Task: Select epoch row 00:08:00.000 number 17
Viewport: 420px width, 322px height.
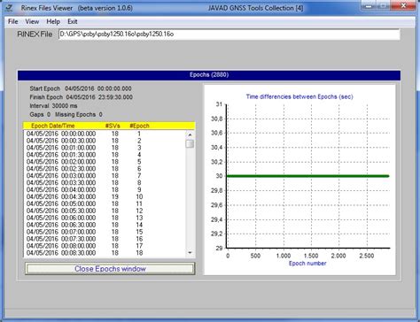Action: click(105, 246)
